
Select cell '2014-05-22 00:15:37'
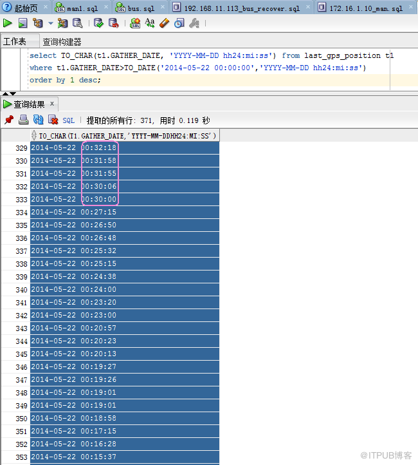pyautogui.click(x=125, y=457)
